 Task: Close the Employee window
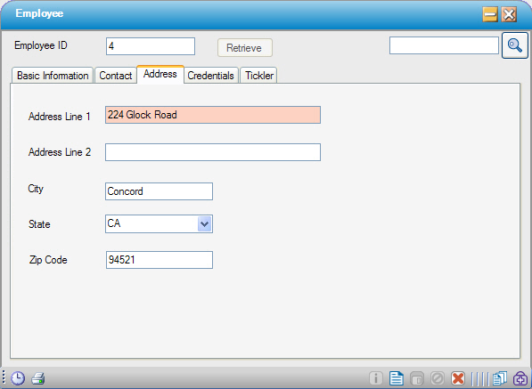[509, 14]
